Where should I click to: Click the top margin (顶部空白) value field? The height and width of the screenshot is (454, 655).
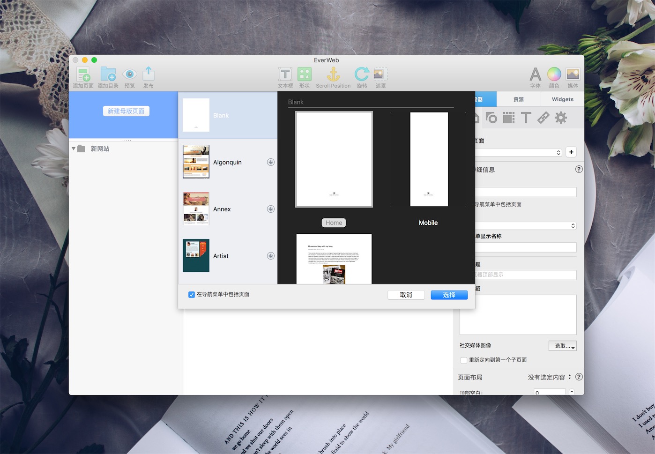click(x=550, y=392)
